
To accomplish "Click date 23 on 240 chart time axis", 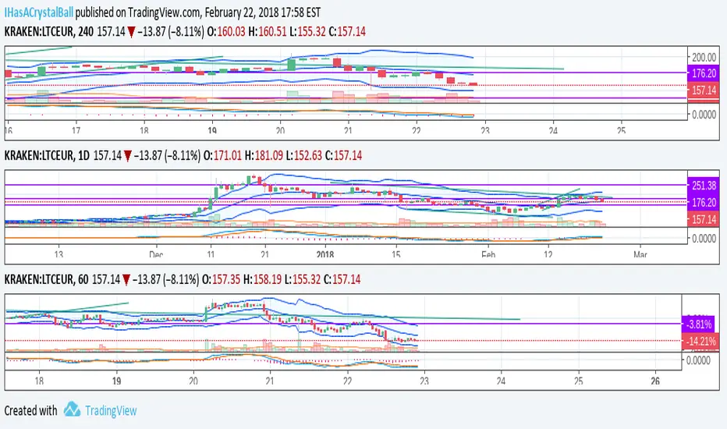I will pyautogui.click(x=484, y=131).
